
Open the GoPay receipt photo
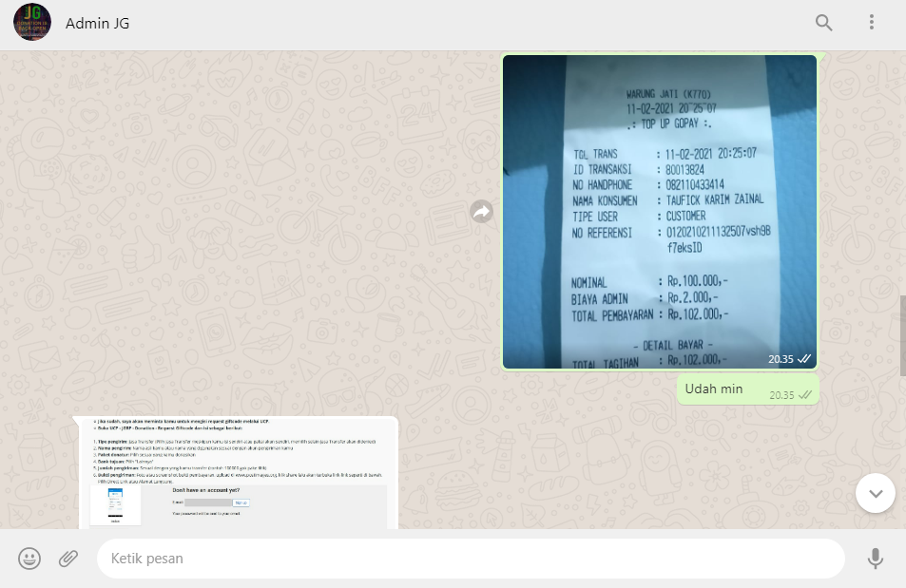tap(660, 212)
